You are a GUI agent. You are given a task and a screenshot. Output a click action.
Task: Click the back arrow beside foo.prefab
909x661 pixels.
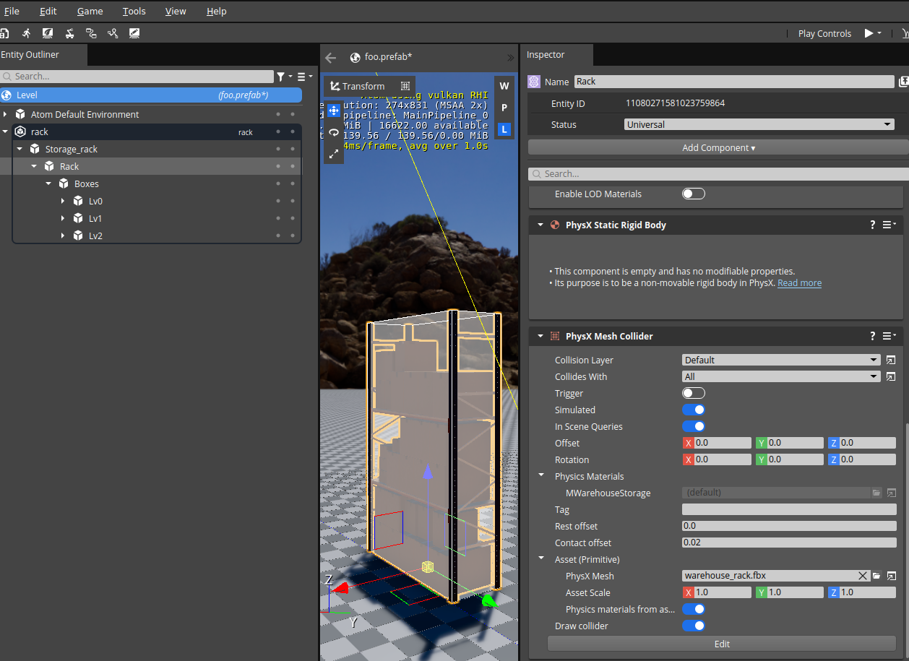tap(331, 58)
